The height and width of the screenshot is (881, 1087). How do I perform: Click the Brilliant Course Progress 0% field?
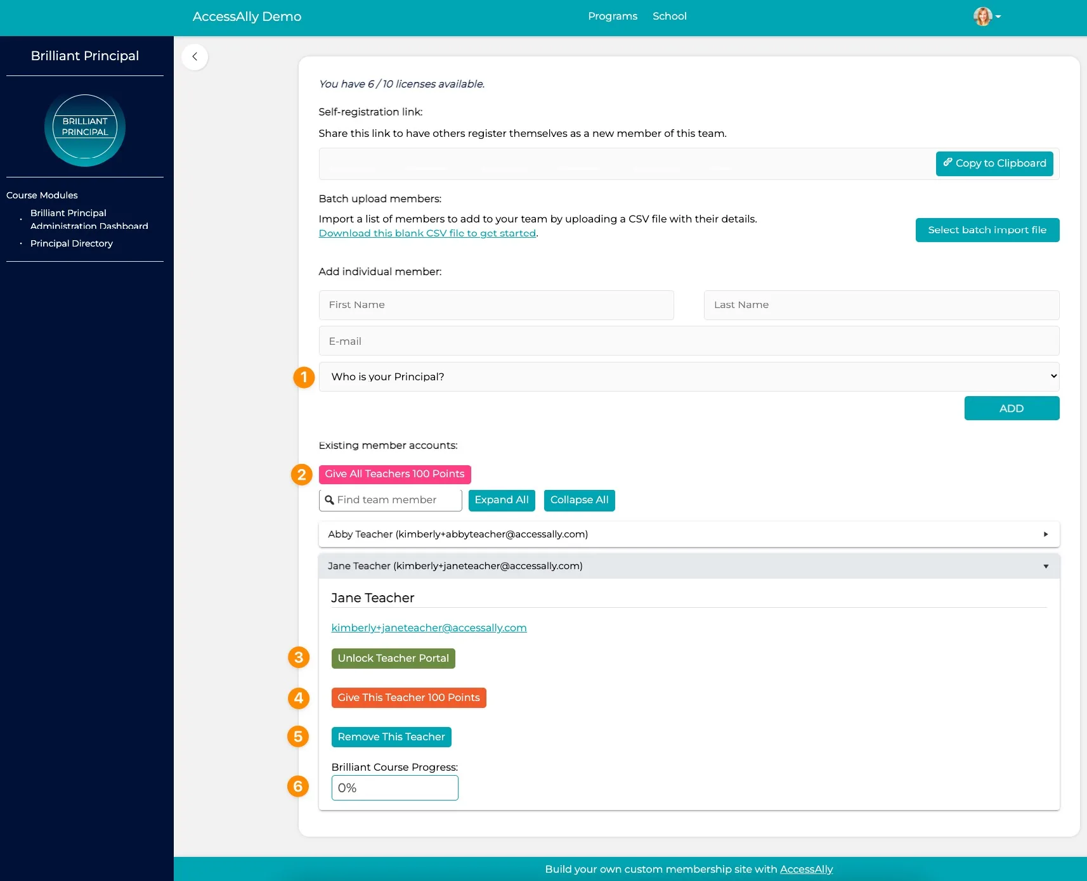coord(394,788)
